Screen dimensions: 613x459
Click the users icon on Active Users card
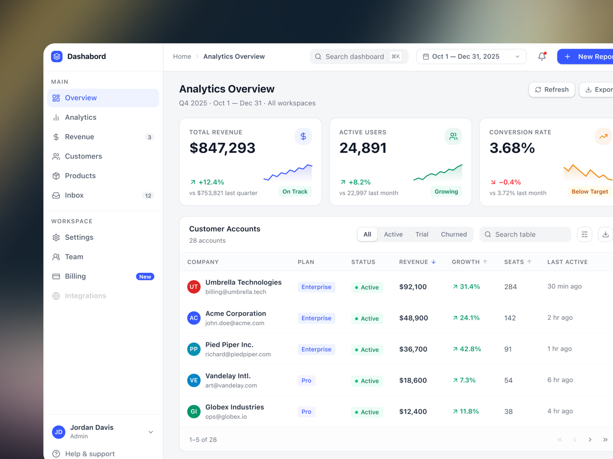(453, 137)
